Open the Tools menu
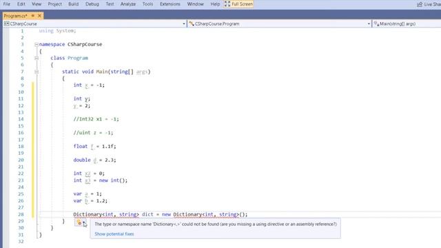The height and width of the screenshot is (248, 441). click(x=147, y=4)
